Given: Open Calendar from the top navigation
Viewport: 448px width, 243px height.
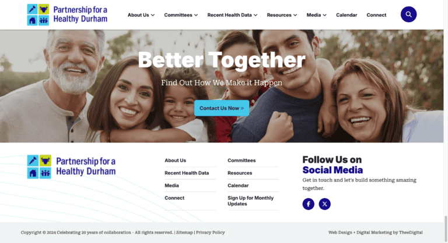Looking at the screenshot, I should click(x=346, y=15).
